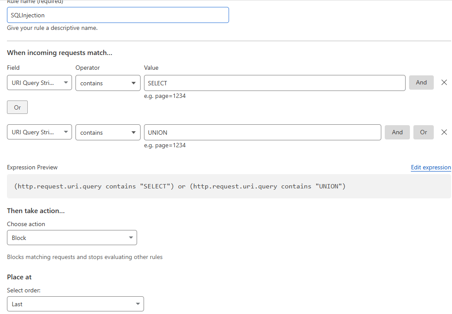Image resolution: width=452 pixels, height=314 pixels.
Task: Click the And button on the UNION row
Action: tap(397, 132)
